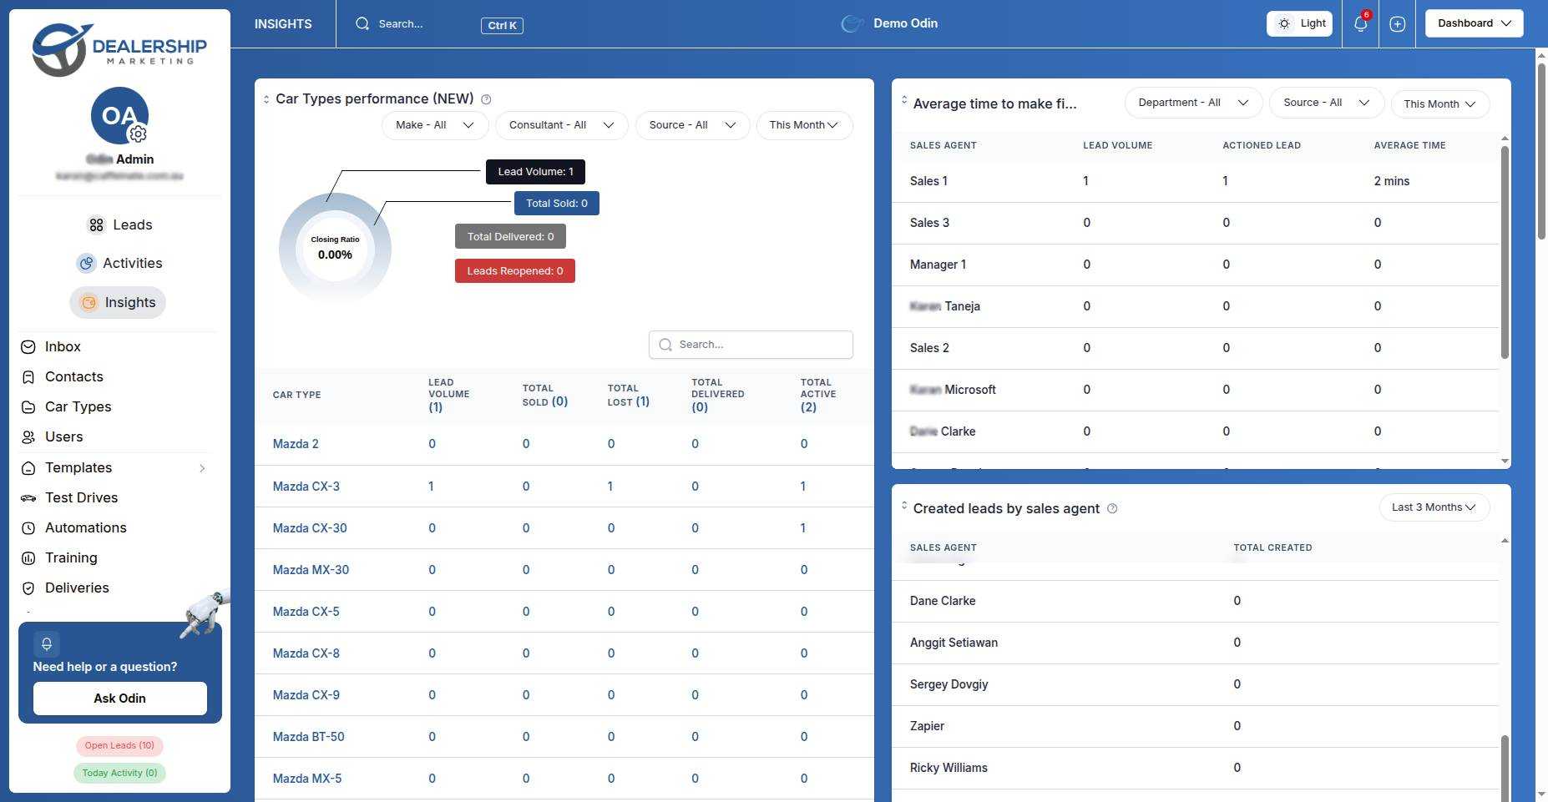
Task: Click the Activities chart icon
Action: click(86, 264)
